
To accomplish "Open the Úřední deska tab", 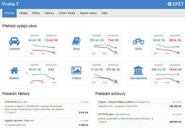I will point(67,13).
